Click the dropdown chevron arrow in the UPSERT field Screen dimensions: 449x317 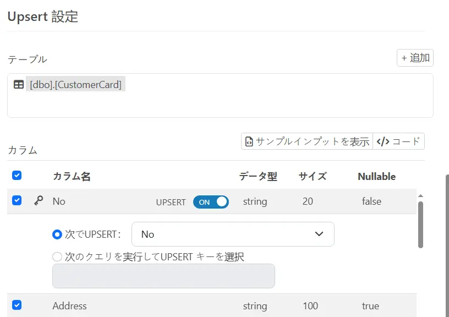(319, 234)
